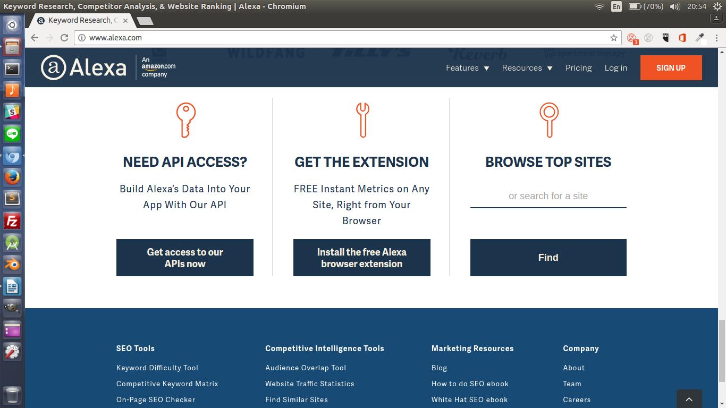Click the orange SIGN UP button
This screenshot has width=726, height=408.
tap(671, 68)
